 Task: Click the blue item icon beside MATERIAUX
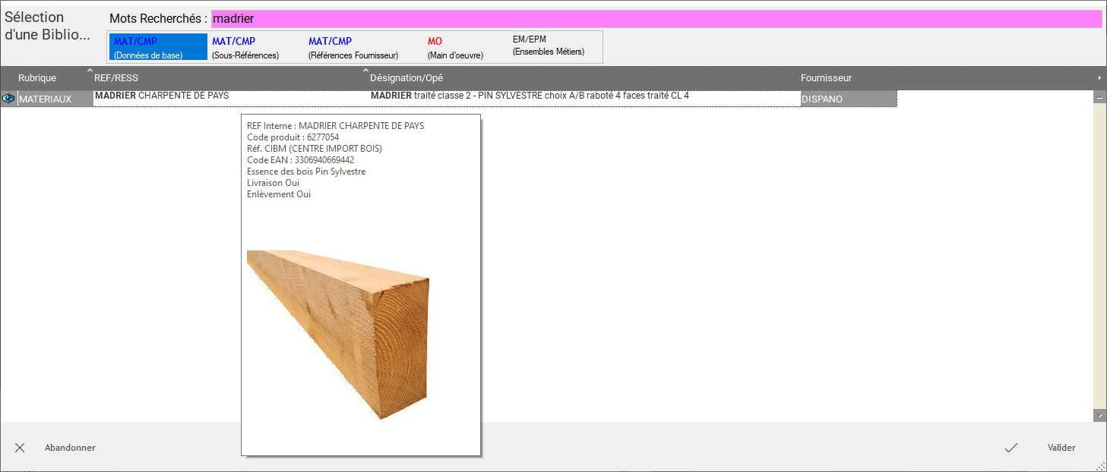[8, 99]
